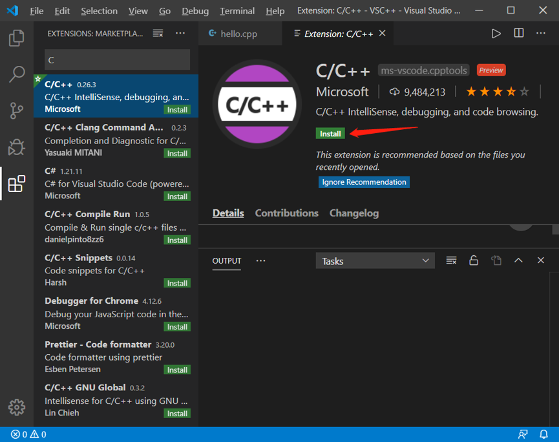The height and width of the screenshot is (442, 559).
Task: Click the errors and warnings status item
Action: [28, 434]
